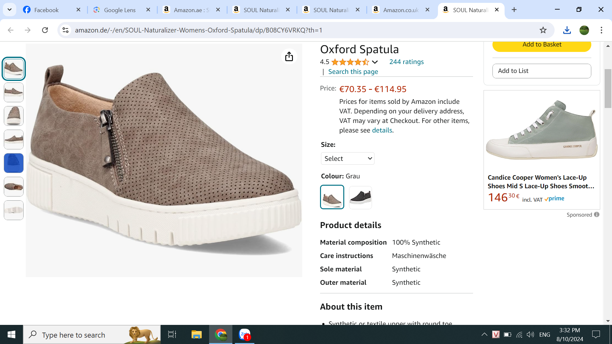612x344 pixels.
Task: Open the tab search dropdown arrow
Action: (10, 10)
